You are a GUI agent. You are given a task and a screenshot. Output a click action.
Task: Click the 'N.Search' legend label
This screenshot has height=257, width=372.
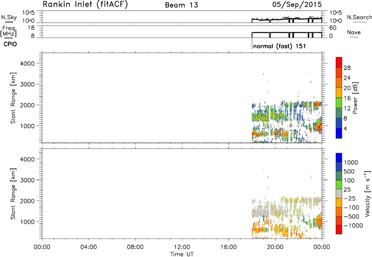pyautogui.click(x=359, y=17)
